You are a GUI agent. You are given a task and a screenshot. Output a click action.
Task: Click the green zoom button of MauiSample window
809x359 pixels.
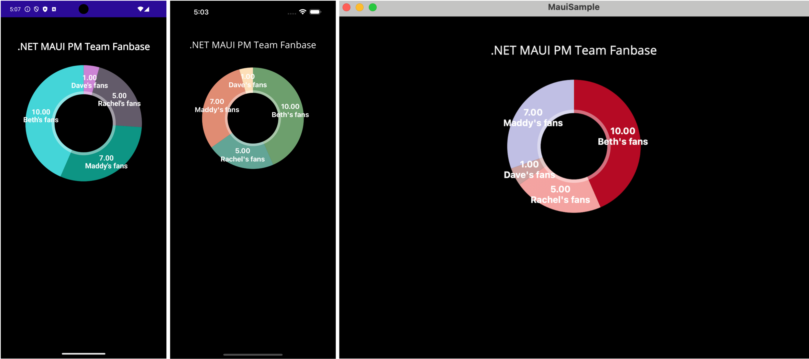pyautogui.click(x=373, y=7)
